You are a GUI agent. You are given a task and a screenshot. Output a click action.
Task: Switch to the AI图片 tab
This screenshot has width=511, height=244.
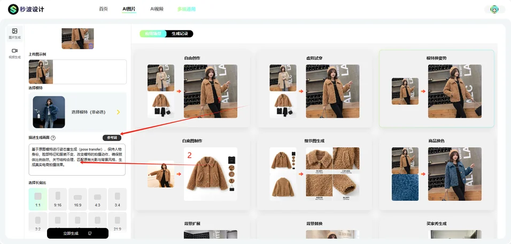pyautogui.click(x=129, y=9)
